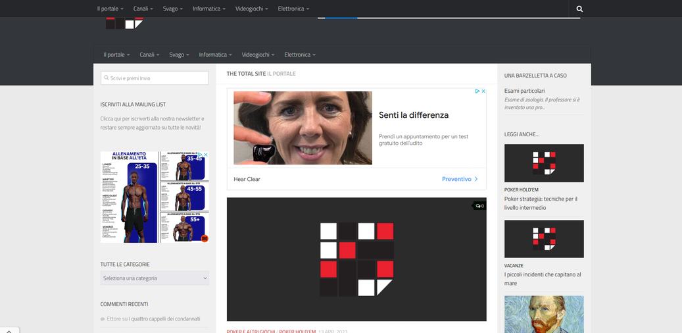Click the comment count bubble on featured post
This screenshot has height=333, width=682.
479,206
